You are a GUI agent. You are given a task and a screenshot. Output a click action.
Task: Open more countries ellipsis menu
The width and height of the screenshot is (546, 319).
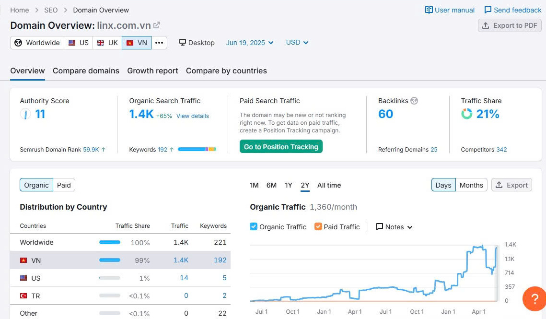(x=159, y=43)
